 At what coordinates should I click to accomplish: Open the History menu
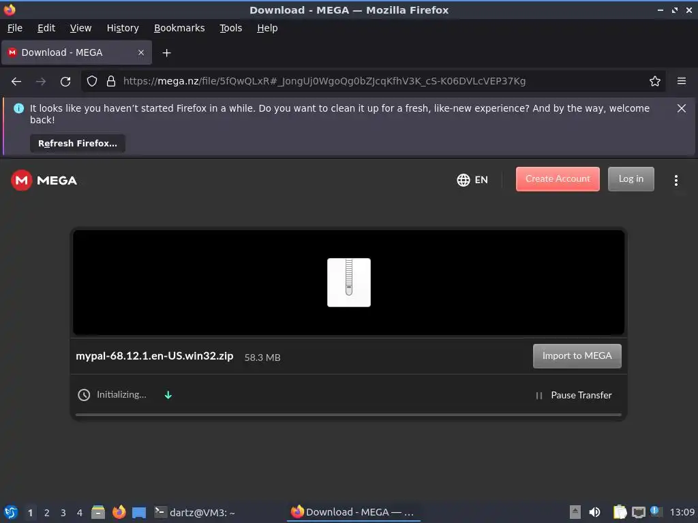(123, 28)
